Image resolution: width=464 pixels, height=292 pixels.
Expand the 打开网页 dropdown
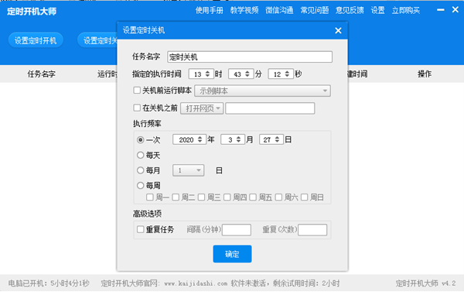tap(202, 108)
